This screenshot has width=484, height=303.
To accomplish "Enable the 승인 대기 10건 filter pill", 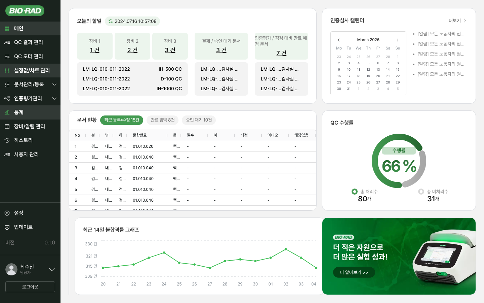I will [x=199, y=120].
